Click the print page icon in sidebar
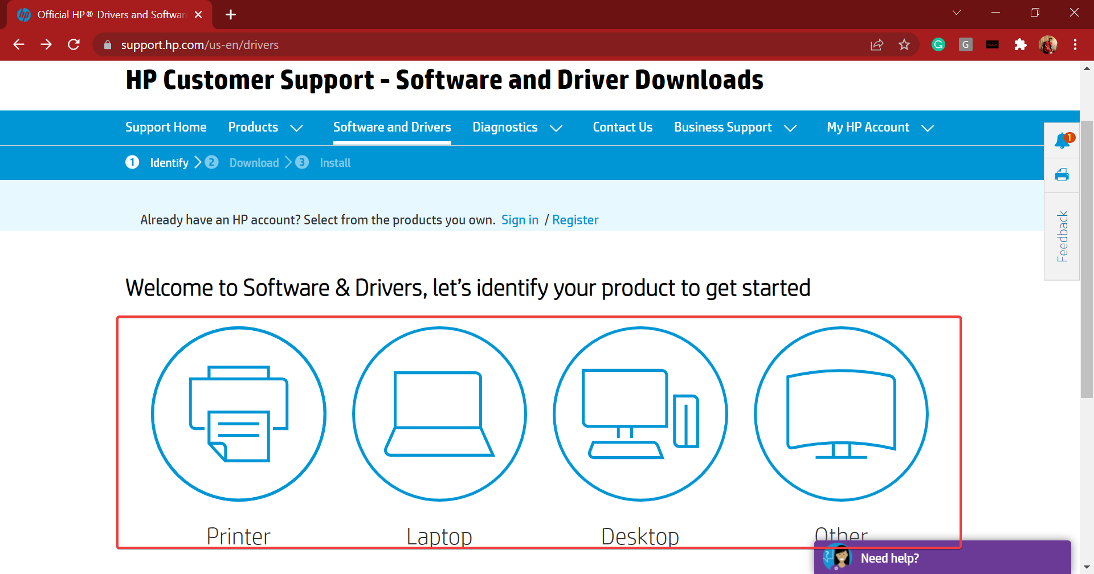Viewport: 1094px width, 574px height. coord(1062,175)
